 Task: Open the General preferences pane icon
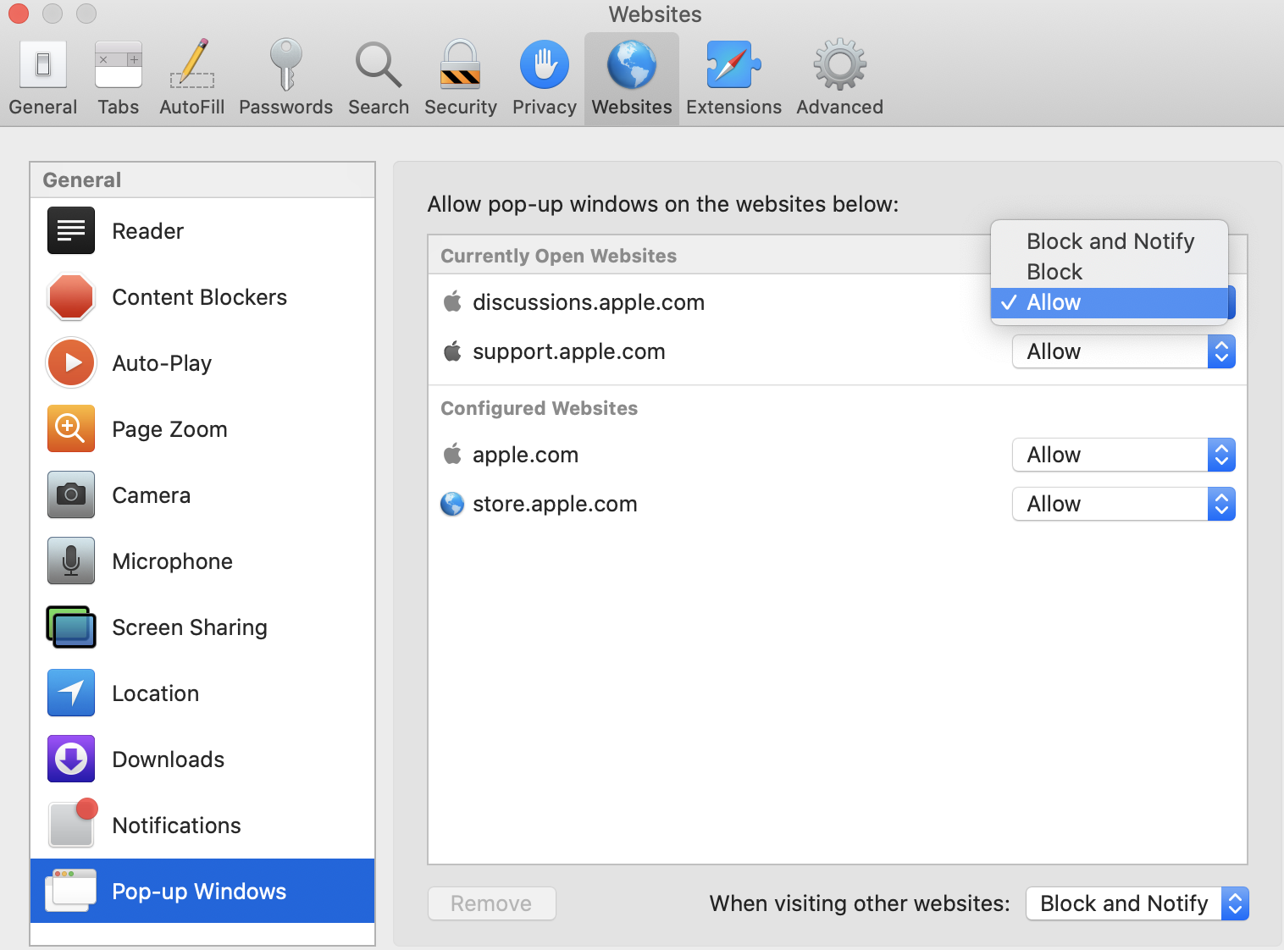(43, 64)
